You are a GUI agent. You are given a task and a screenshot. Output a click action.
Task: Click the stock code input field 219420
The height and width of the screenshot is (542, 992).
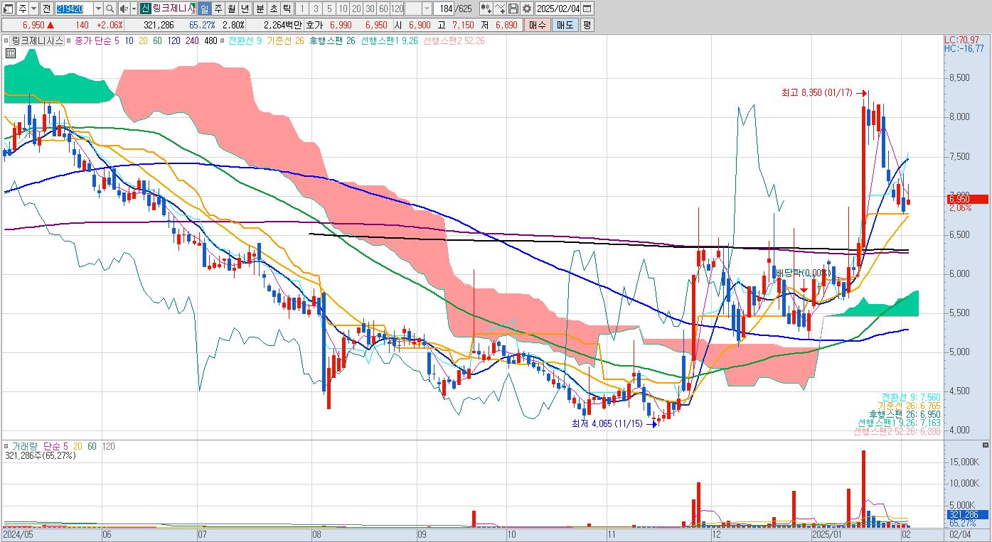(x=74, y=9)
